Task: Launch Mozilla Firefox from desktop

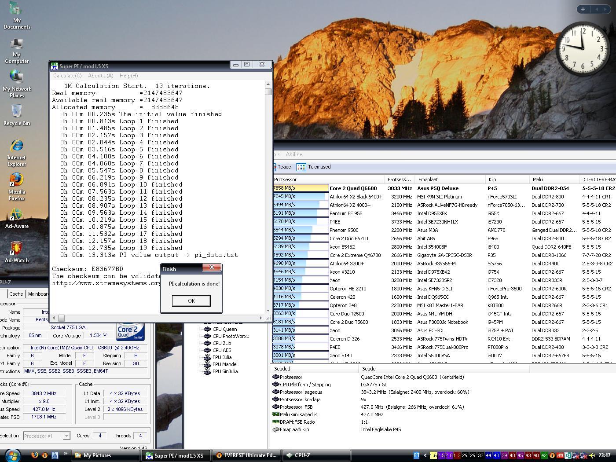Action: pyautogui.click(x=17, y=187)
